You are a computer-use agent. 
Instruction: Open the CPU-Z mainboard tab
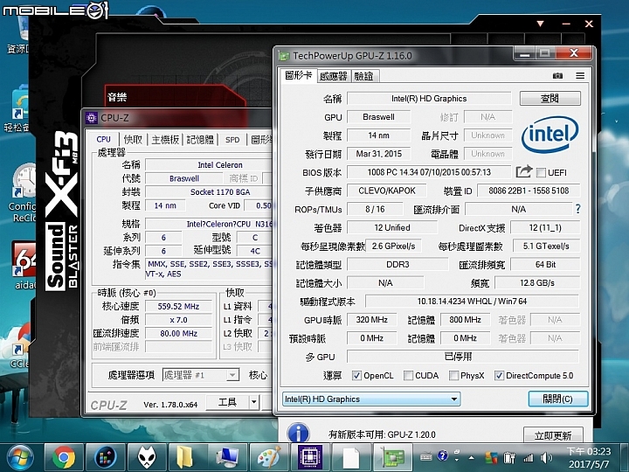165,139
